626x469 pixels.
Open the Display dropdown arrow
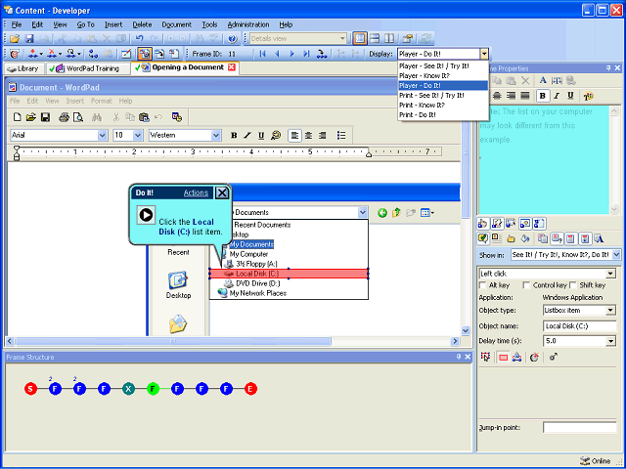pyautogui.click(x=484, y=54)
